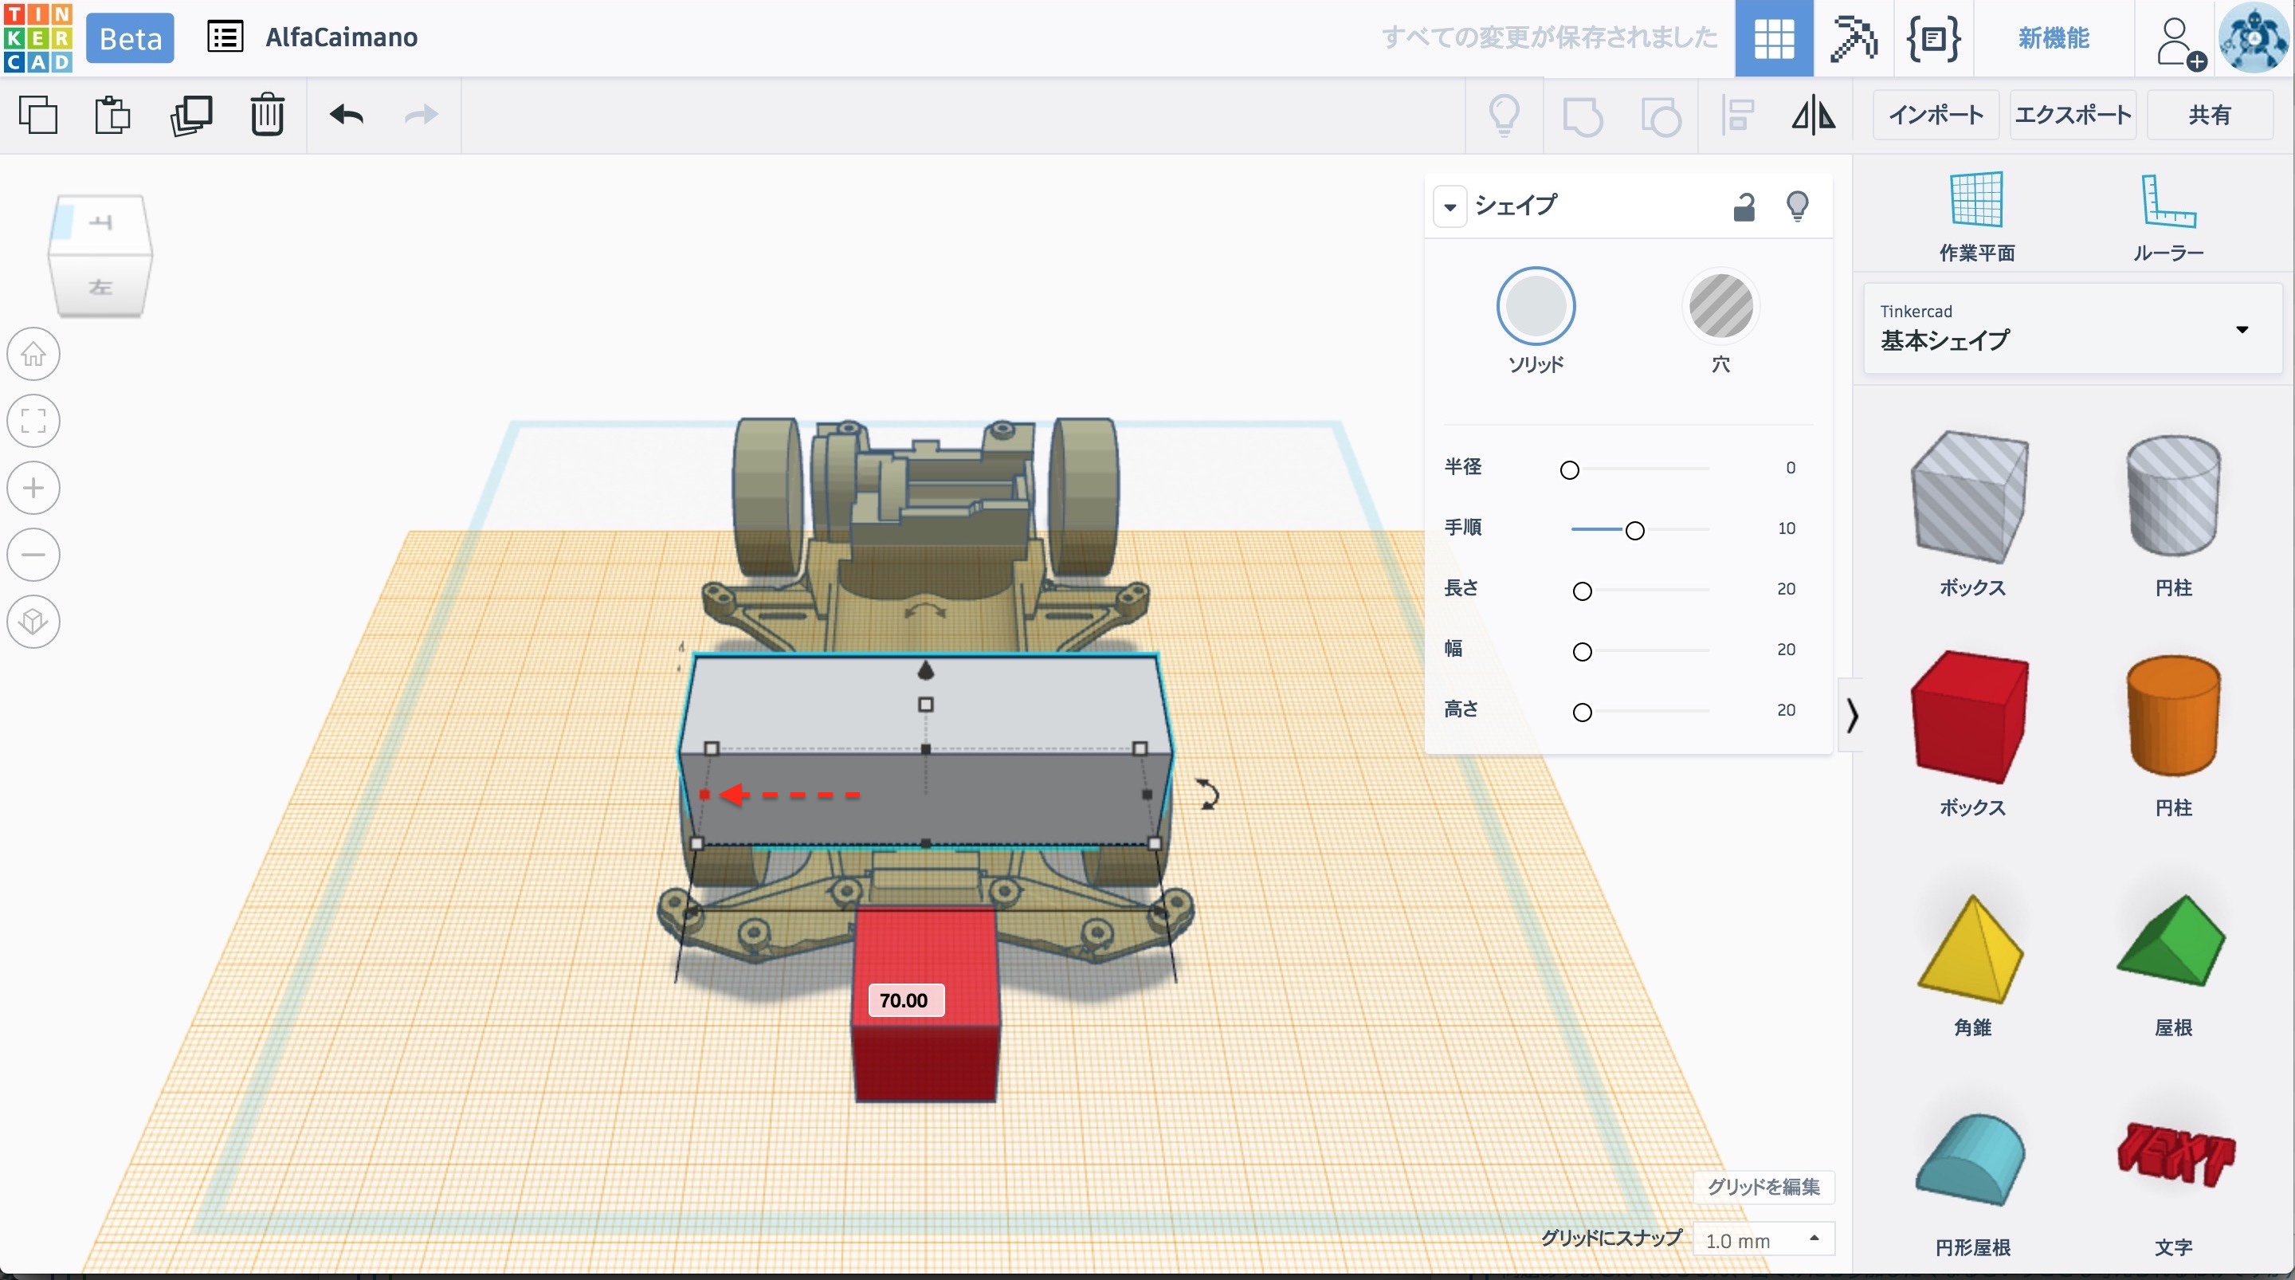Undo the last action
Screen dimensions: 2295x1280
347,115
